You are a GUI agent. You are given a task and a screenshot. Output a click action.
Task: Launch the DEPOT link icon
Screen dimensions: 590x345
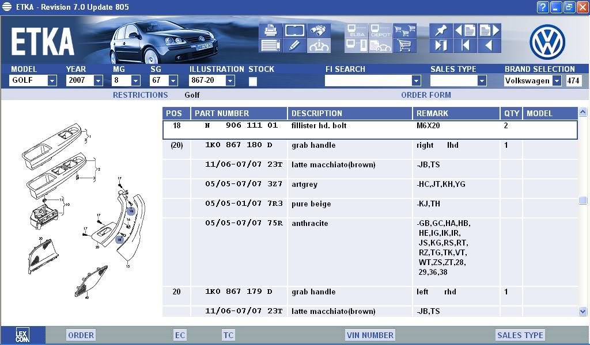(380, 30)
